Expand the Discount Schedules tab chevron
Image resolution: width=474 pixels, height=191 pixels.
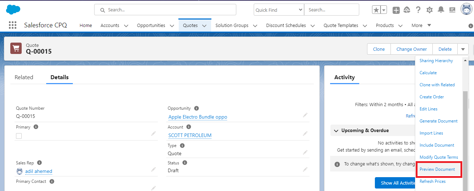[313, 26]
